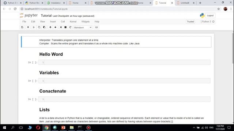The height and width of the screenshot is (131, 234).
Task: Insert a cell below with the plus icon
Action: click(28, 27)
